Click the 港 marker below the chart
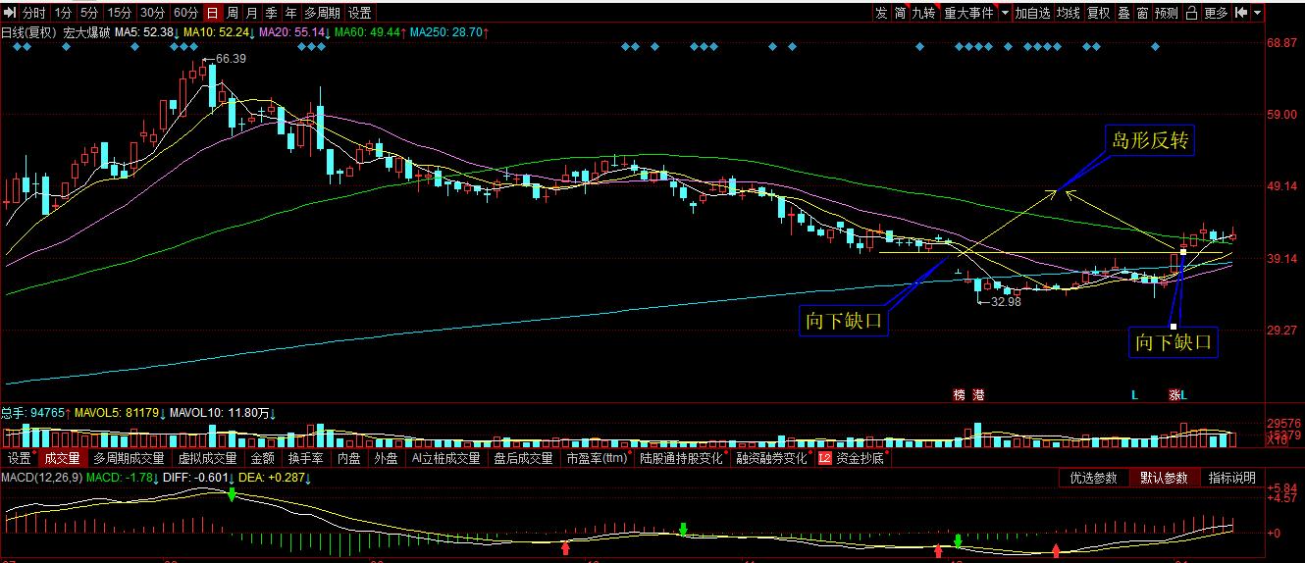 [x=978, y=395]
